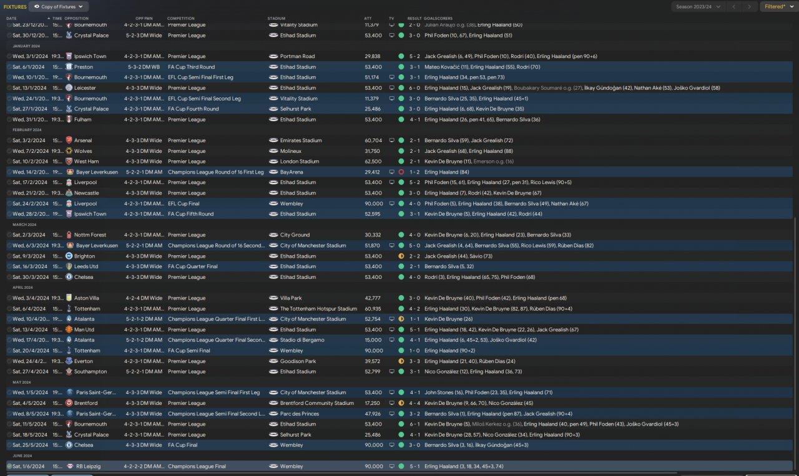Sort fixtures by the Date column header
Image resolution: width=799 pixels, height=476 pixels.
coord(12,19)
